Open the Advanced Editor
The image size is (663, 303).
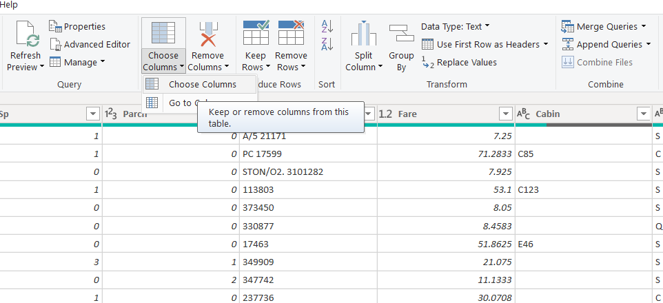(96, 44)
